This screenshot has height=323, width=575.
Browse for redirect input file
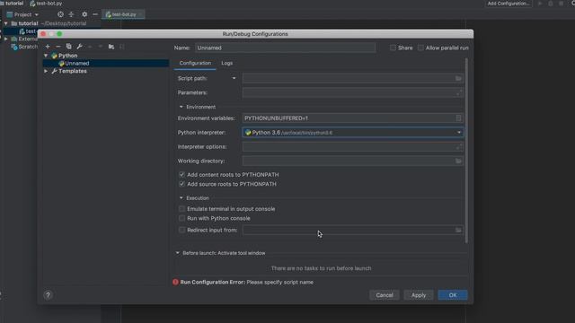(458, 230)
